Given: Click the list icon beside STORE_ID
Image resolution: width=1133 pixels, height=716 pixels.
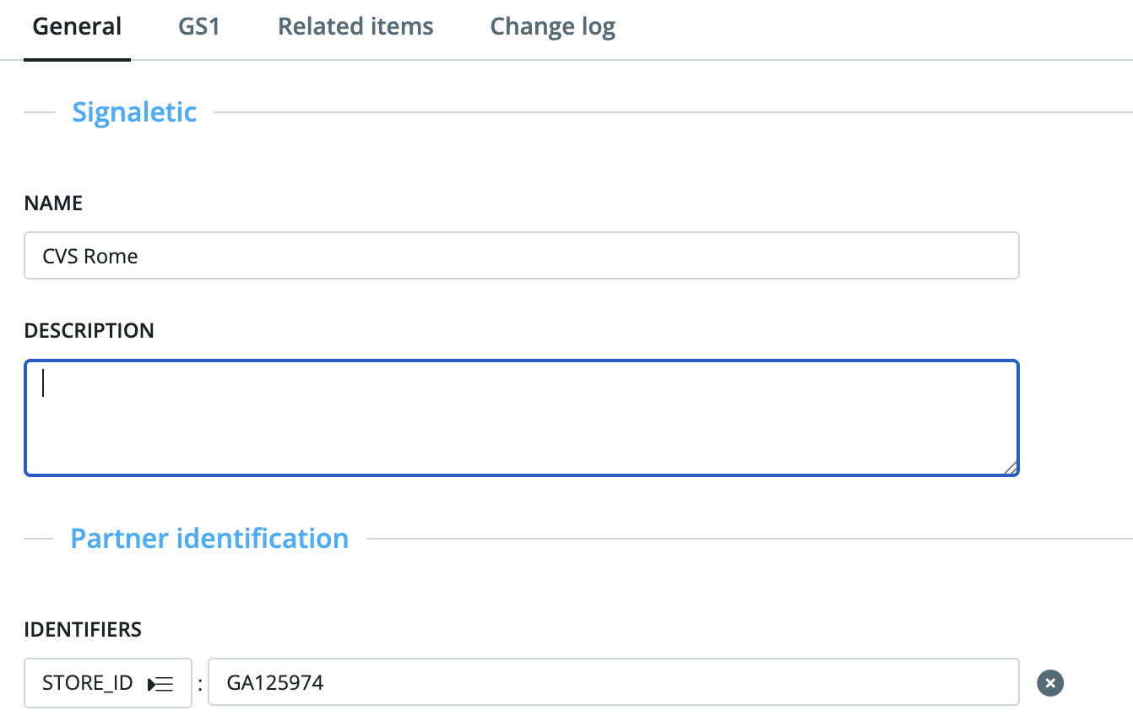Looking at the screenshot, I should (x=160, y=684).
